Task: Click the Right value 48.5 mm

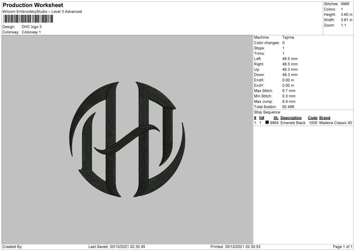Action: 290,64
